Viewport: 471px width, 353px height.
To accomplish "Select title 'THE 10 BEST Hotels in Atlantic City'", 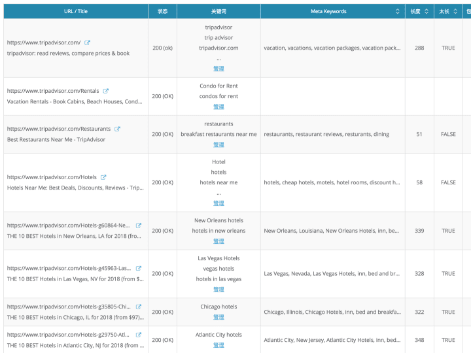I will pyautogui.click(x=75, y=346).
